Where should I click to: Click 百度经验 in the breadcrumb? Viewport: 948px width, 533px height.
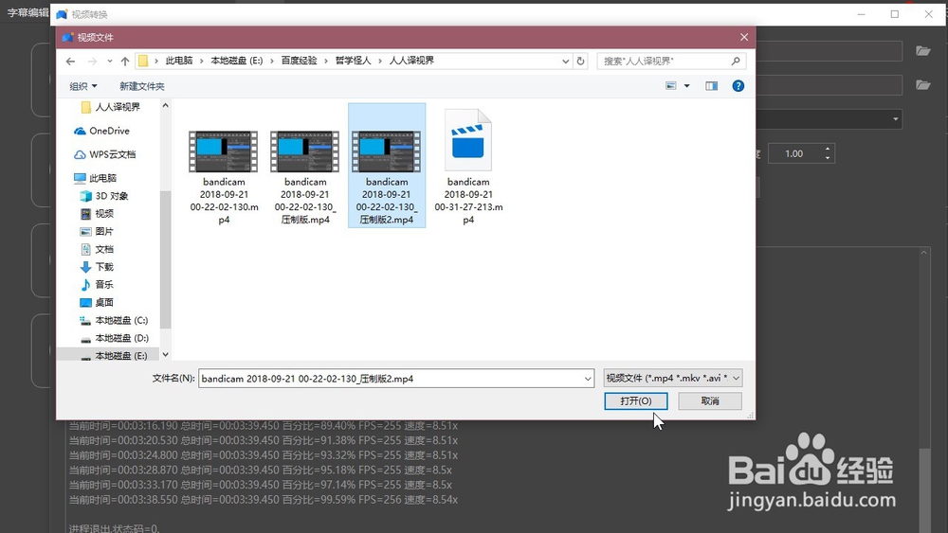click(299, 61)
